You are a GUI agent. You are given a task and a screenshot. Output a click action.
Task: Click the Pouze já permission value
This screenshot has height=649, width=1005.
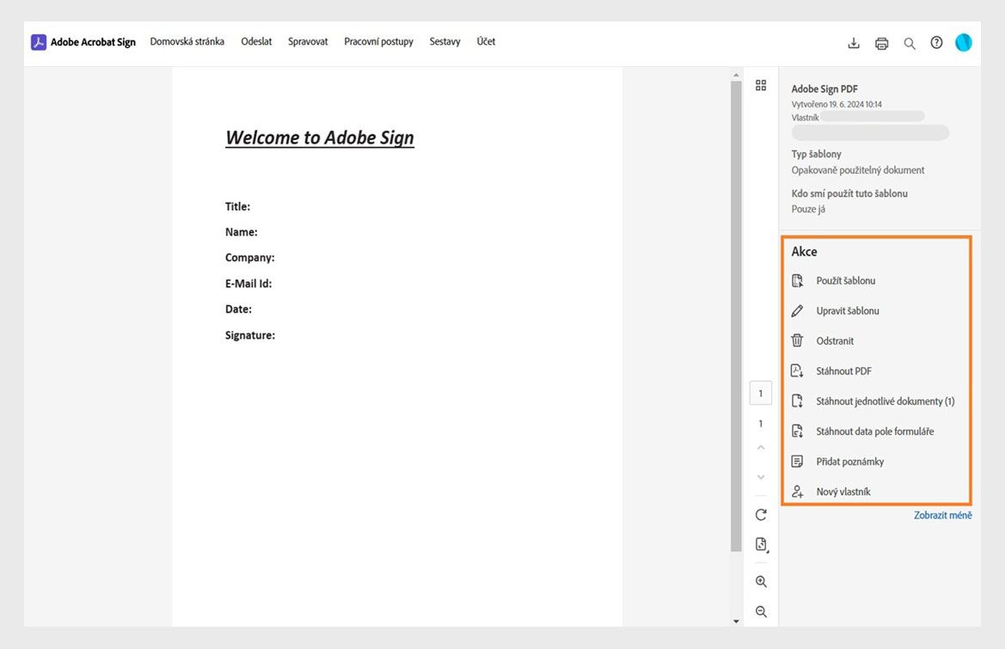(x=808, y=209)
